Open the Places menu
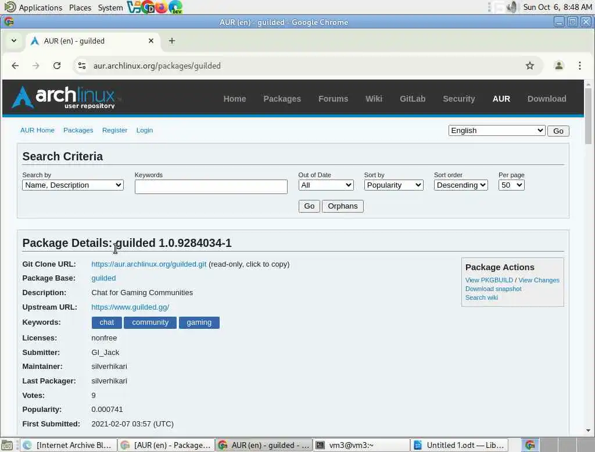The height and width of the screenshot is (452, 595). (x=80, y=8)
